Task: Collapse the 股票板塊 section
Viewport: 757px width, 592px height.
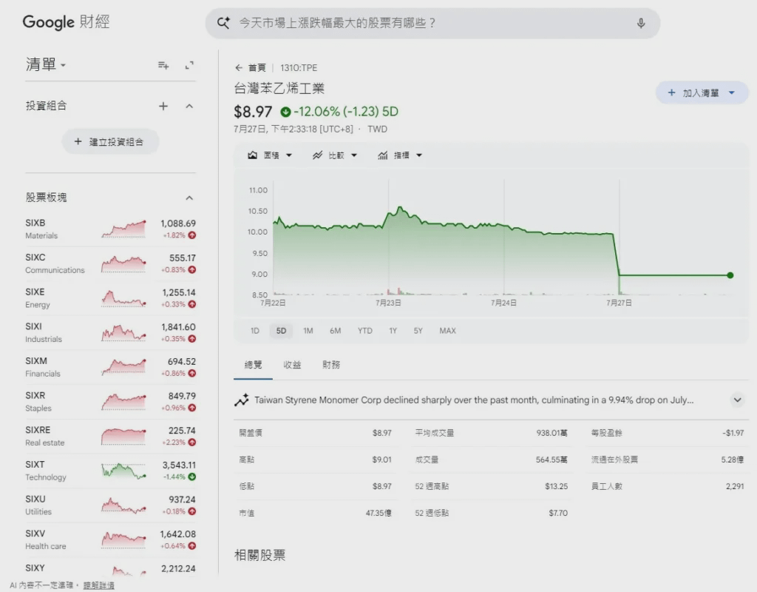Action: click(x=189, y=198)
